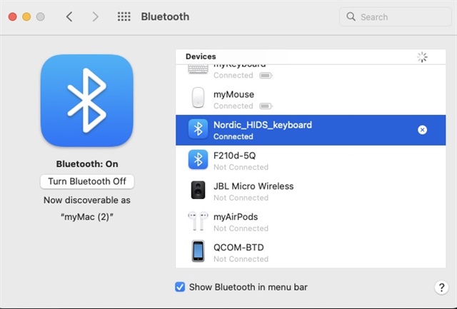Click the F210d-5Q Bluetooth device icon
Image resolution: width=457 pixels, height=309 pixels.
pos(198,160)
